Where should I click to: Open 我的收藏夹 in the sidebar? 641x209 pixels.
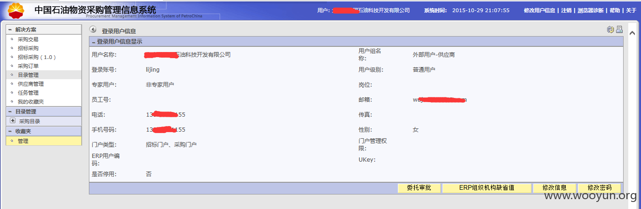click(31, 102)
